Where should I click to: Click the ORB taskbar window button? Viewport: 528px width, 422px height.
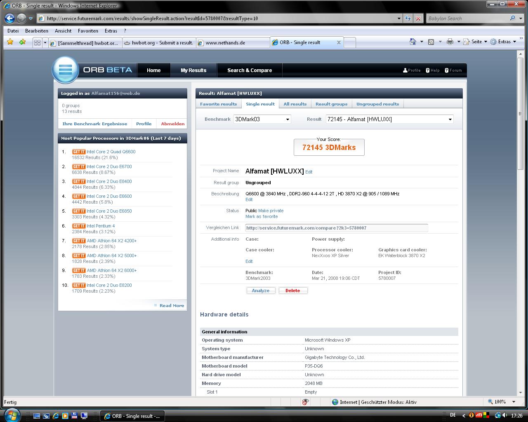pos(132,416)
